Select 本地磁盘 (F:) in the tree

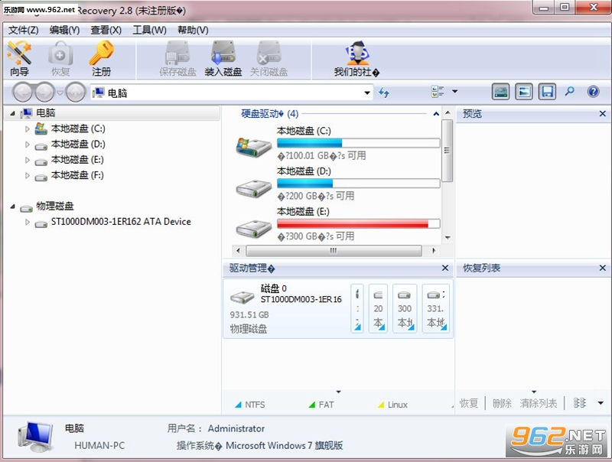[77, 176]
